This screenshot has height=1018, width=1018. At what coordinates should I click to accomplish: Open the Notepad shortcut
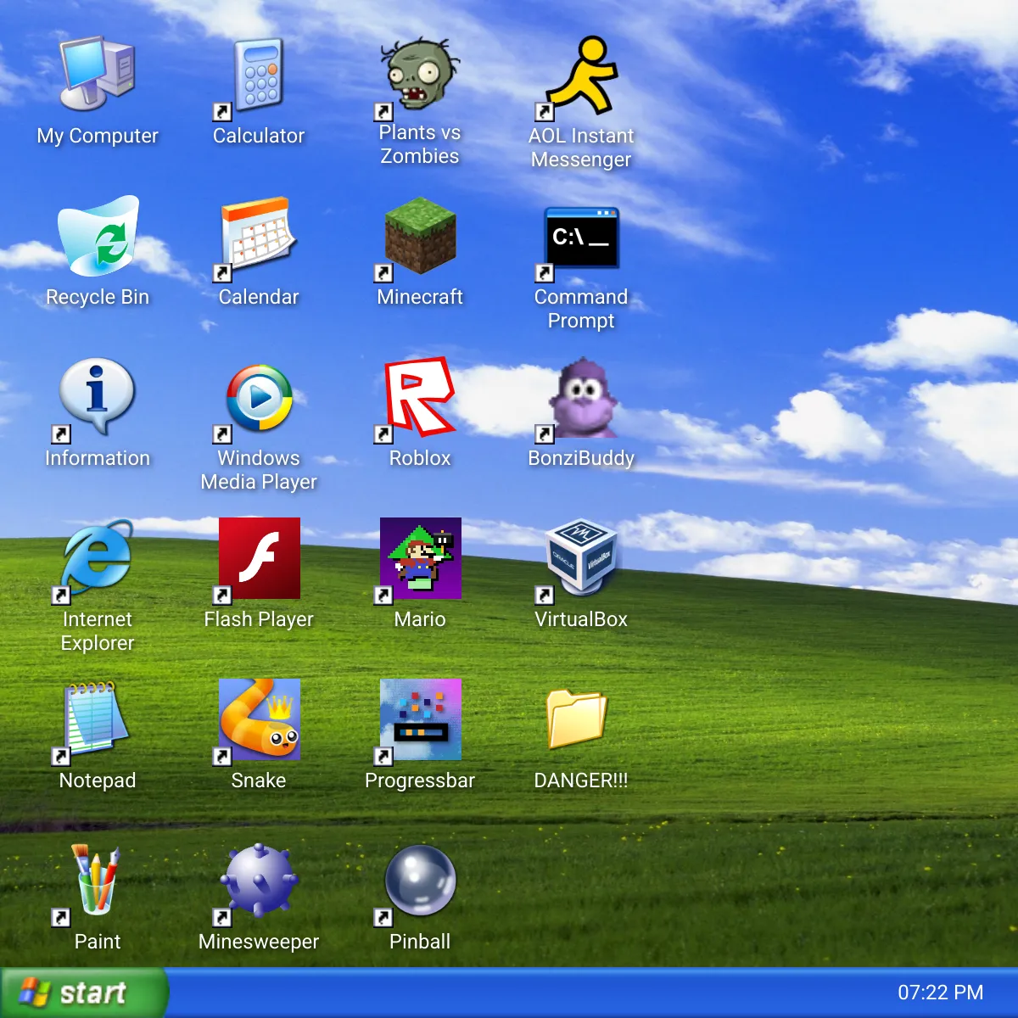pyautogui.click(x=98, y=719)
